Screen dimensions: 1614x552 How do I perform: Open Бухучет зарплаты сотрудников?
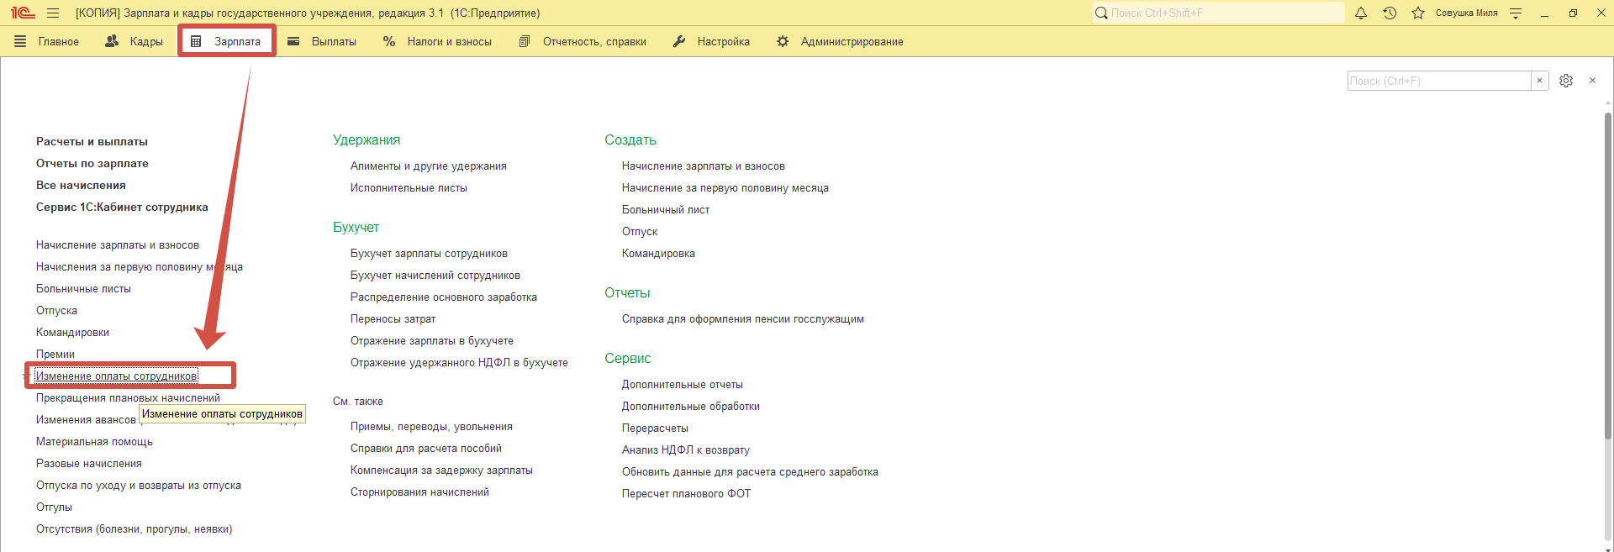click(429, 254)
